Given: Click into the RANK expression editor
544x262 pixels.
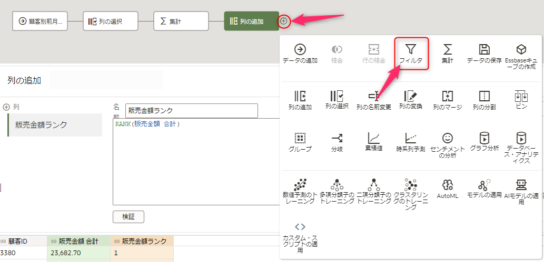Looking at the screenshot, I should point(196,162).
